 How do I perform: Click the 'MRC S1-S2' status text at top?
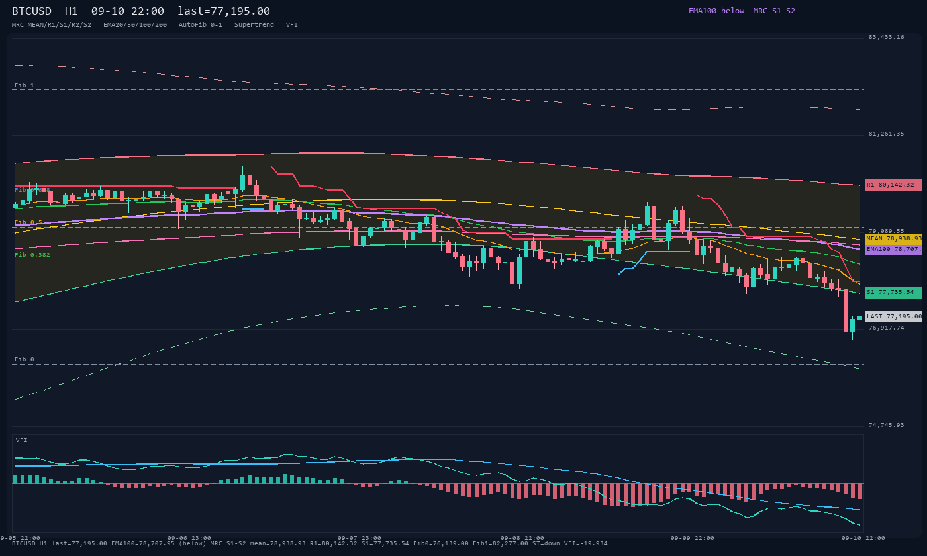[774, 11]
